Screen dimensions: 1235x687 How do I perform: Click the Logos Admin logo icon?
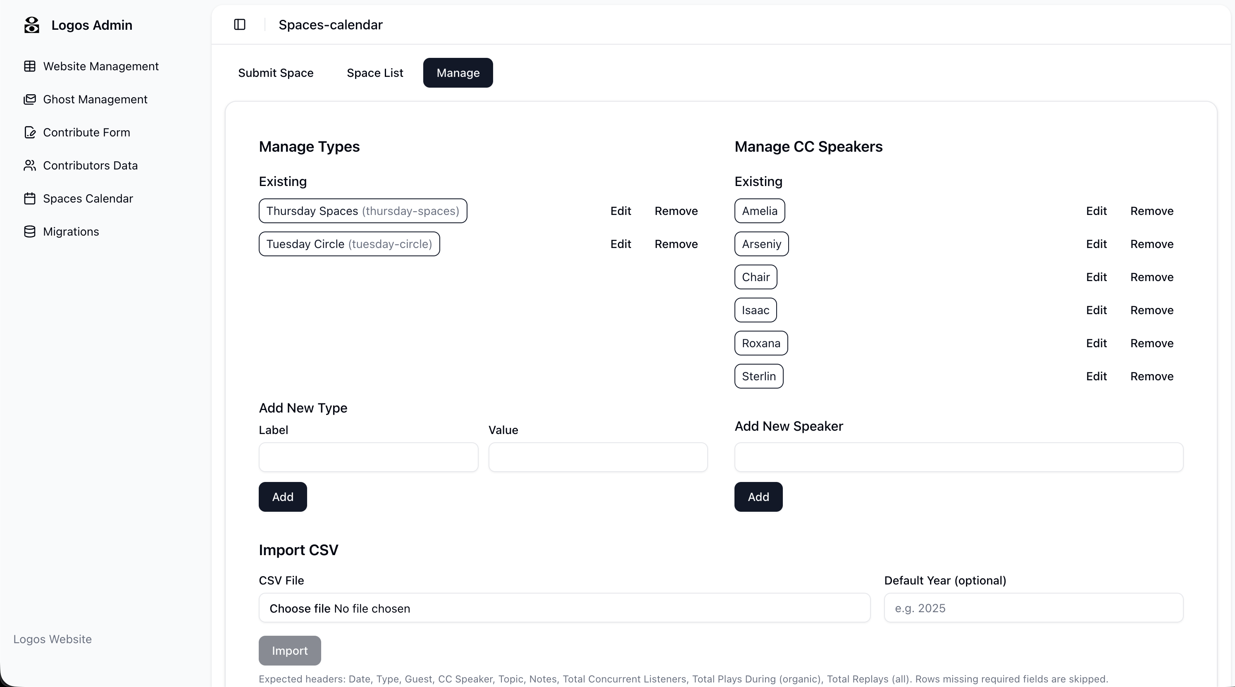[32, 25]
